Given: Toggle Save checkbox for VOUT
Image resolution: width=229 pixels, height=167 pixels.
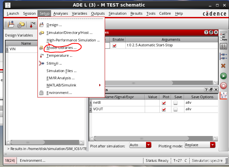Looking at the screenshot, I should coord(175,109).
